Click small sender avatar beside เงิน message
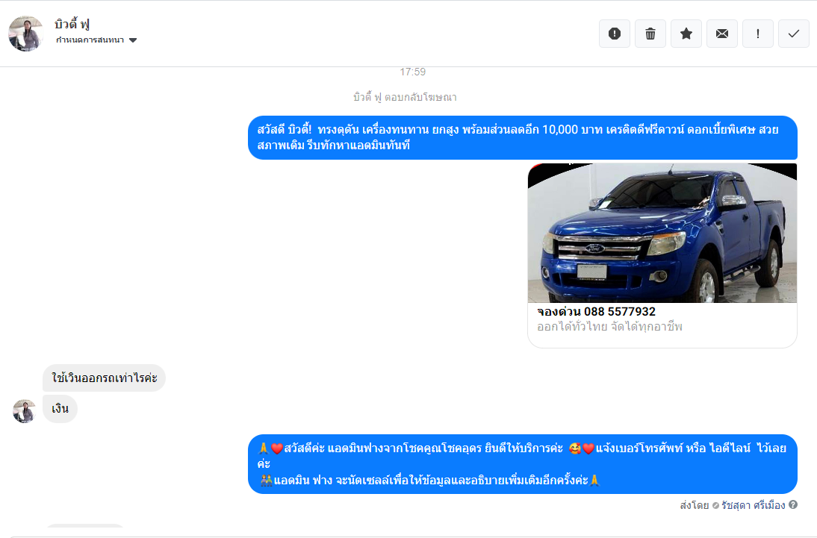This screenshot has width=817, height=538. [x=24, y=411]
